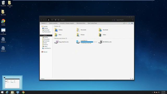Collapse the Devices and drives (3) group
Image resolution: width=167 pixels, height=94 pixels.
[x=53, y=38]
